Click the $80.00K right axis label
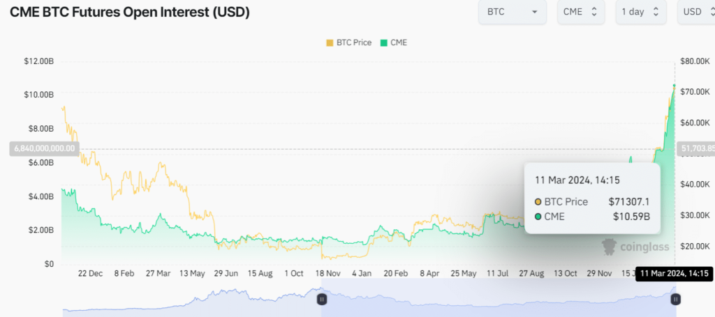This screenshot has height=317, width=715. point(695,61)
